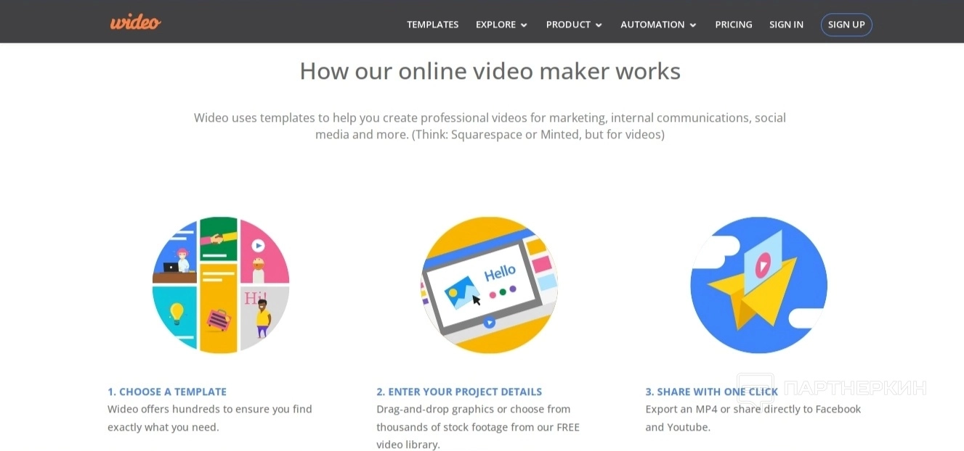
Task: Click the 'Share With One Click' heading
Action: click(x=712, y=392)
